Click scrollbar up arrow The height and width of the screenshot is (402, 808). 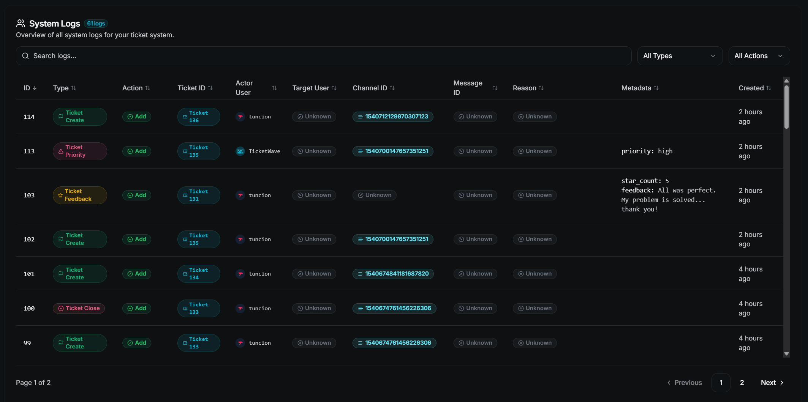[x=787, y=81]
